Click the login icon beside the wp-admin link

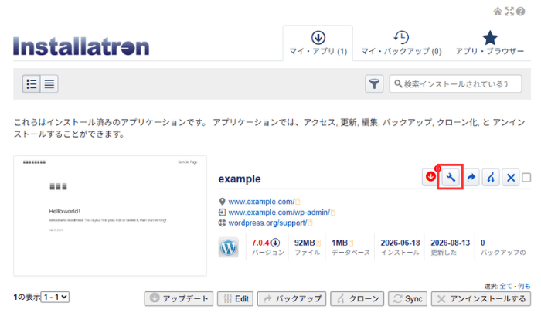point(223,213)
